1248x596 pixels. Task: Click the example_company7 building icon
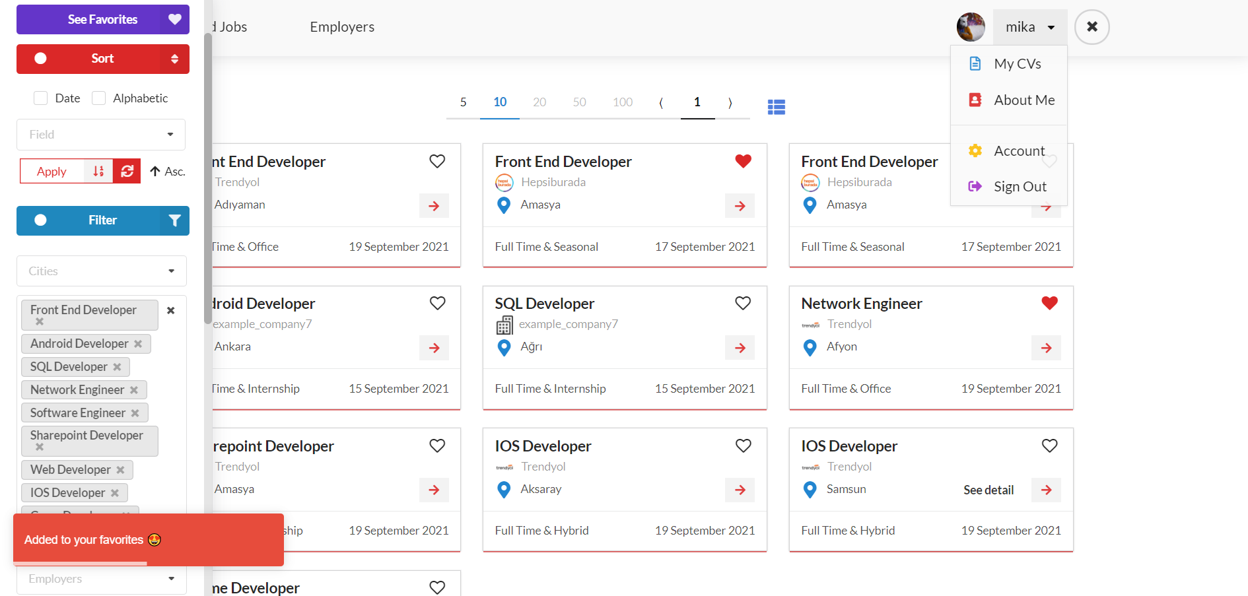click(504, 325)
